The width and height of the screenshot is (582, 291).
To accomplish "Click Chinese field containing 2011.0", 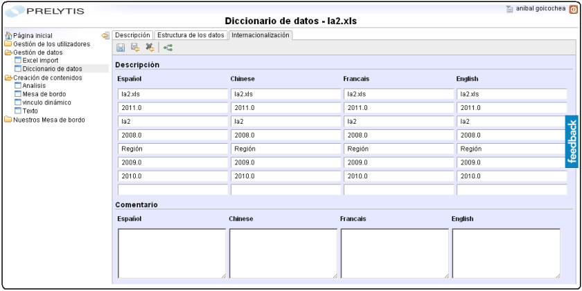I will 285,108.
